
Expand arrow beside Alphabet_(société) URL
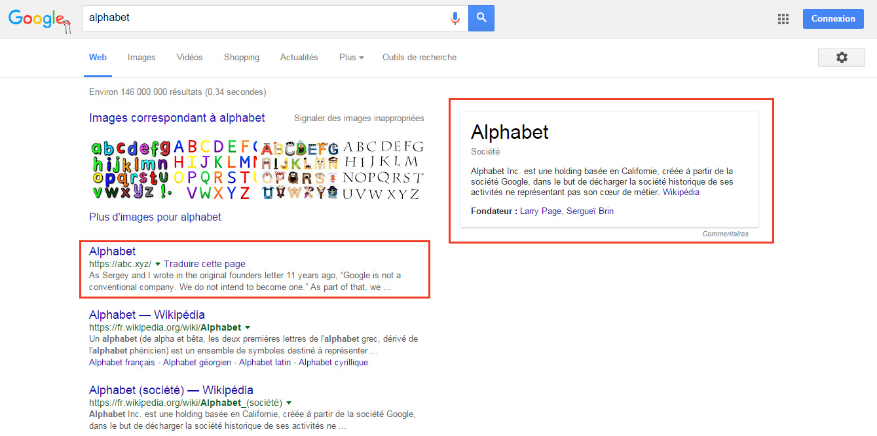289,403
